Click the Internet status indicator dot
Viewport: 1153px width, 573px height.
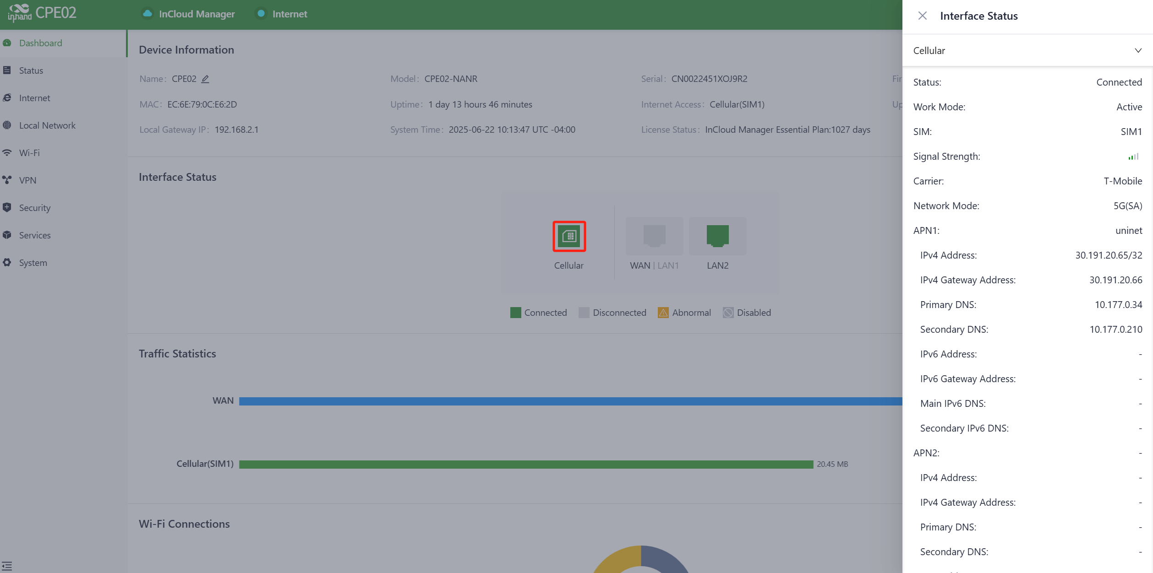click(x=261, y=14)
